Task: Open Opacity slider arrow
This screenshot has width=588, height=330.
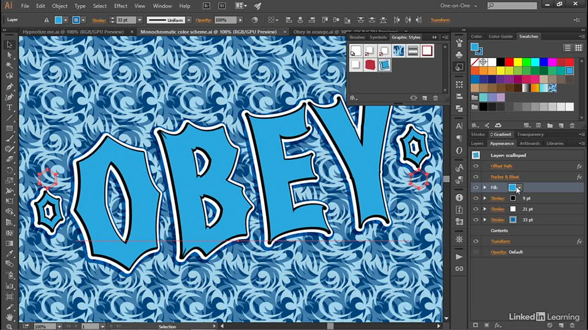Action: pos(240,20)
